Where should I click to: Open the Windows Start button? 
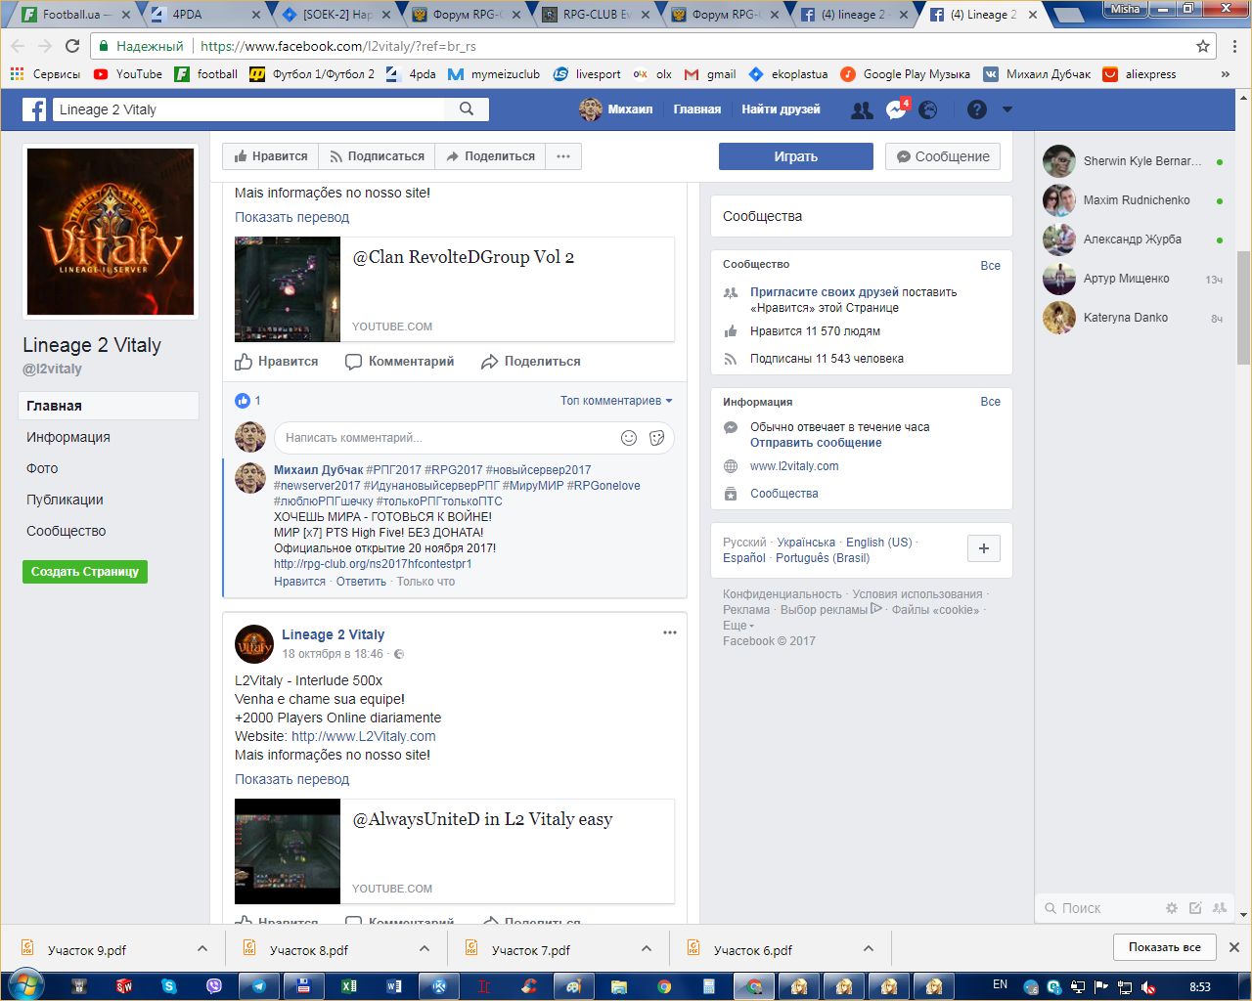[x=26, y=986]
